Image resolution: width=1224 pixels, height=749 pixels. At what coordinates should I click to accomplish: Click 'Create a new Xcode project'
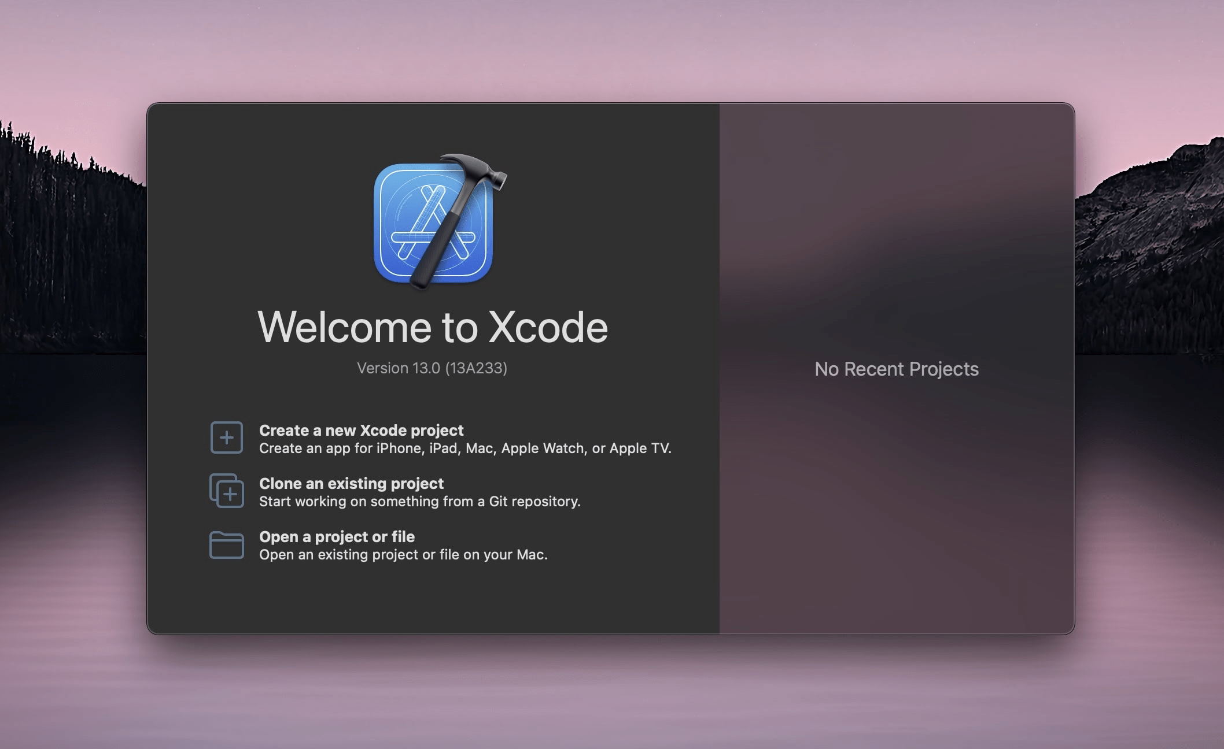361,430
